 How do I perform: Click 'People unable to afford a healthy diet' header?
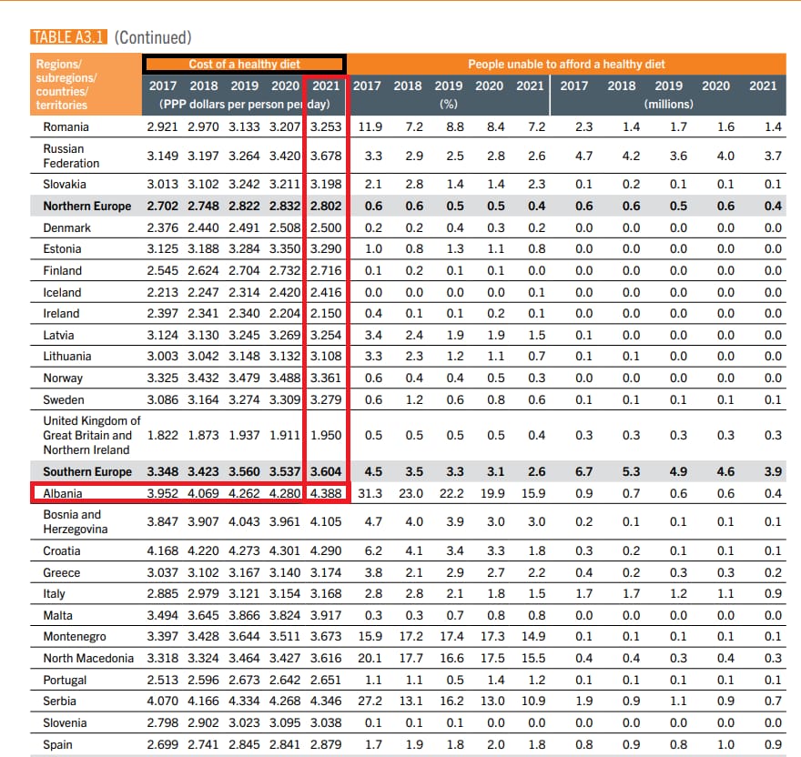coord(566,65)
